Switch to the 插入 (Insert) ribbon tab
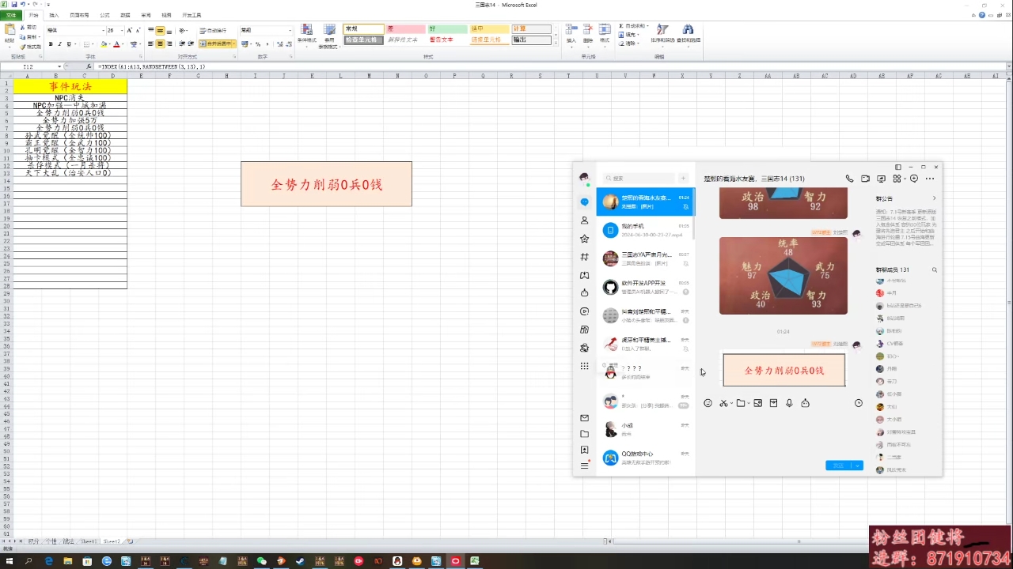Image resolution: width=1013 pixels, height=569 pixels. point(54,15)
